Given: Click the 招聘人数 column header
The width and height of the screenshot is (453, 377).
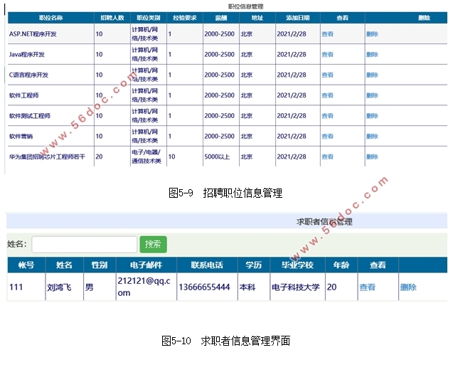Looking at the screenshot, I should click(112, 18).
